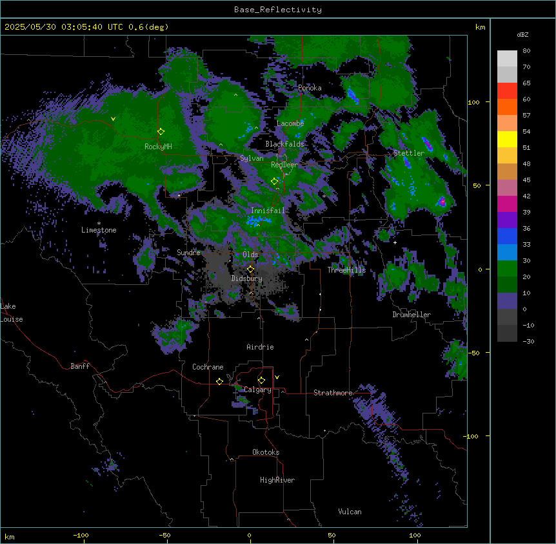The width and height of the screenshot is (556, 544).
Task: Pick the magenta 39-42 dBZ legend swatch
Action: [507, 204]
